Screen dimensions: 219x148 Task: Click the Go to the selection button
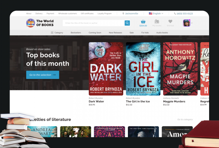43,75
